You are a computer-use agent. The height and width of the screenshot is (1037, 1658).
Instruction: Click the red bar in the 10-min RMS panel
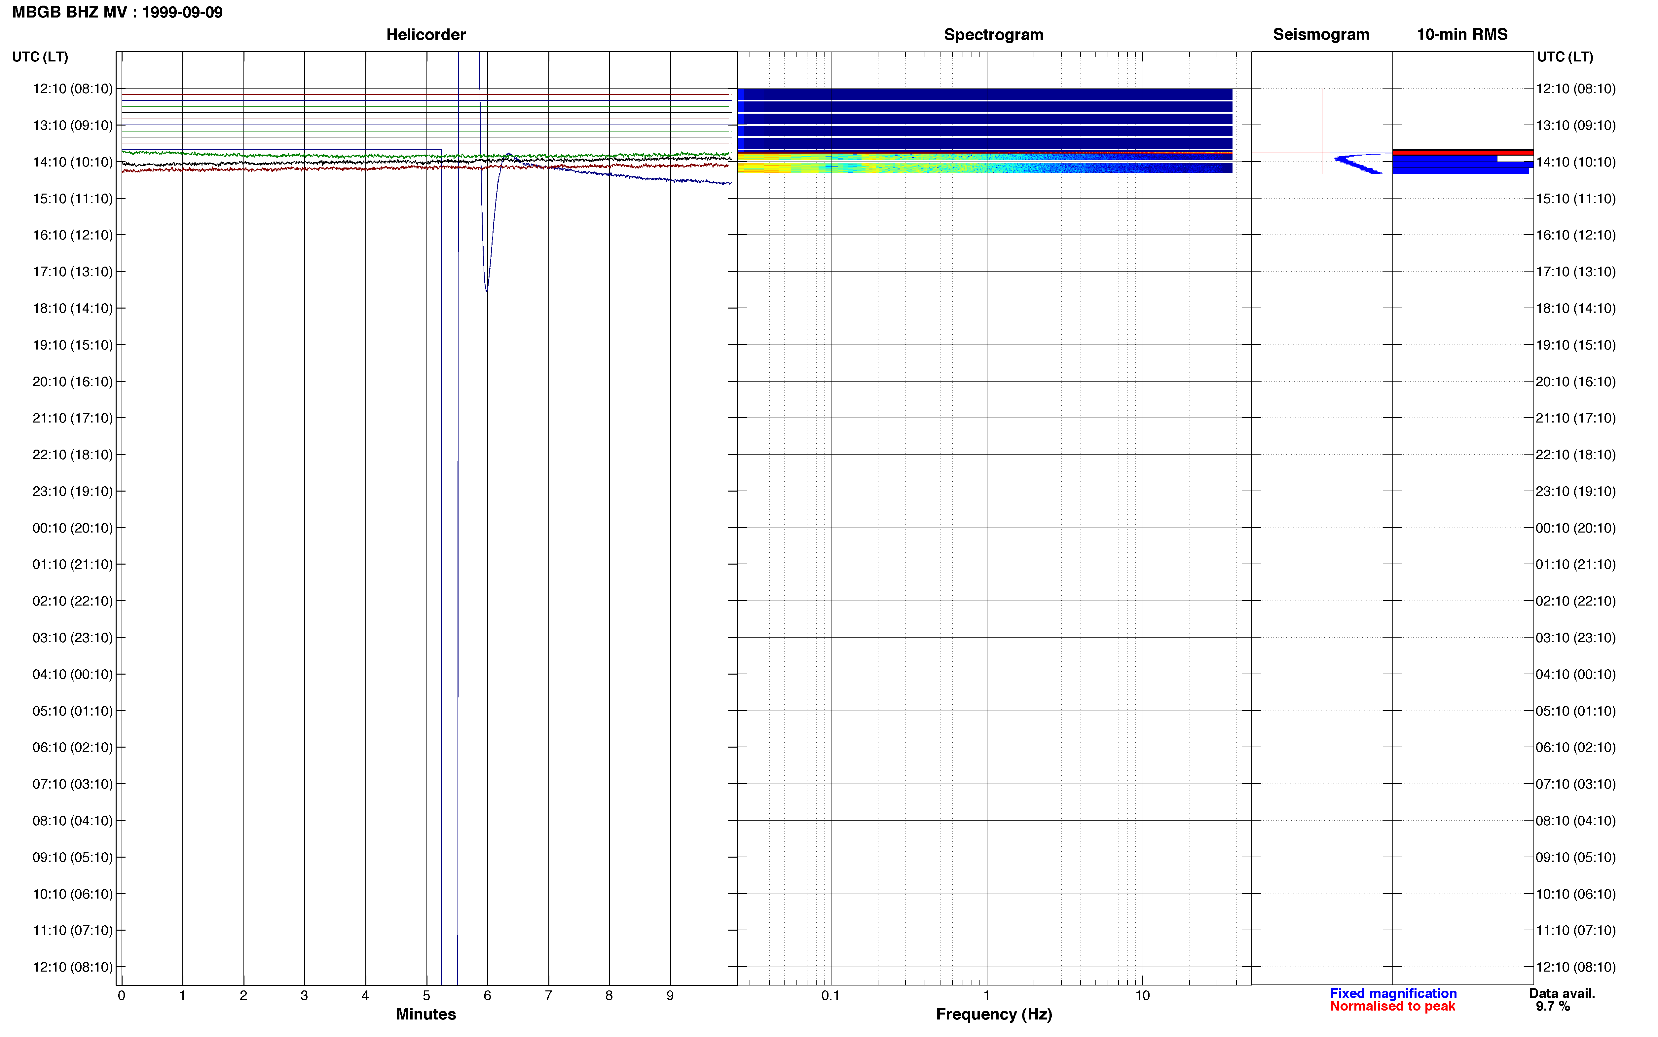1462,152
